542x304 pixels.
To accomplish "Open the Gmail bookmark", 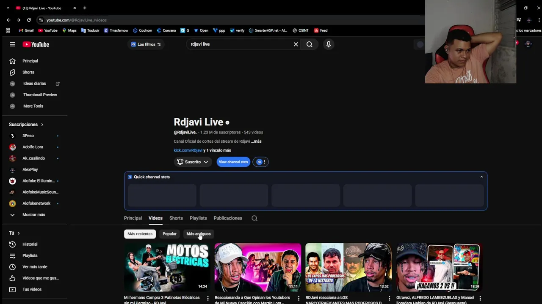I will click(26, 30).
